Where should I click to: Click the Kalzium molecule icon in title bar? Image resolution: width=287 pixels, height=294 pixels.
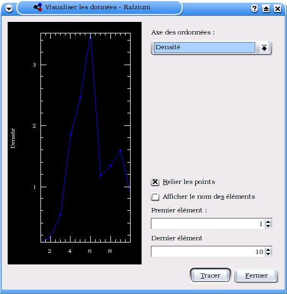click(38, 7)
